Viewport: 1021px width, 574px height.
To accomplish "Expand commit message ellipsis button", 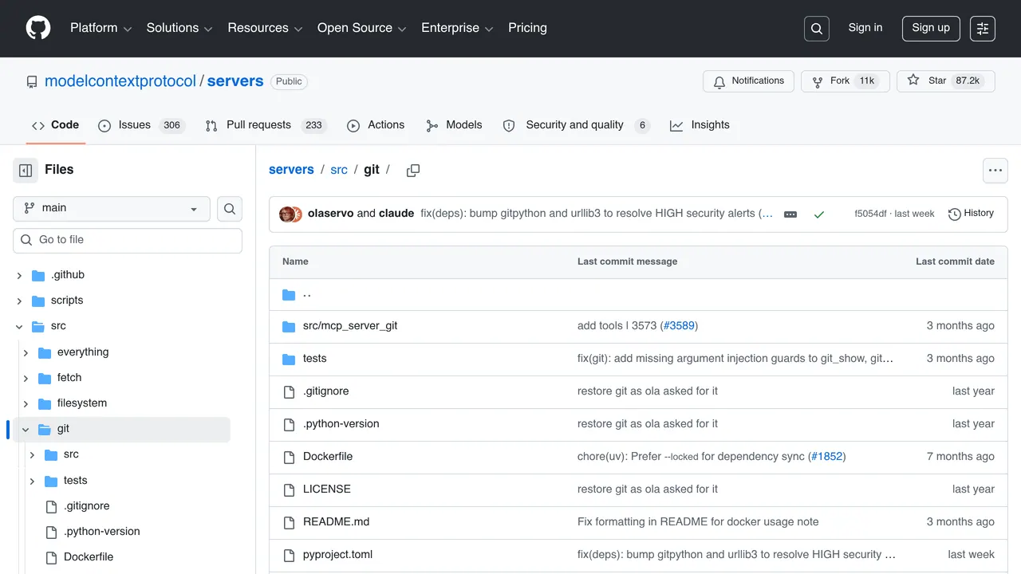I will click(790, 214).
